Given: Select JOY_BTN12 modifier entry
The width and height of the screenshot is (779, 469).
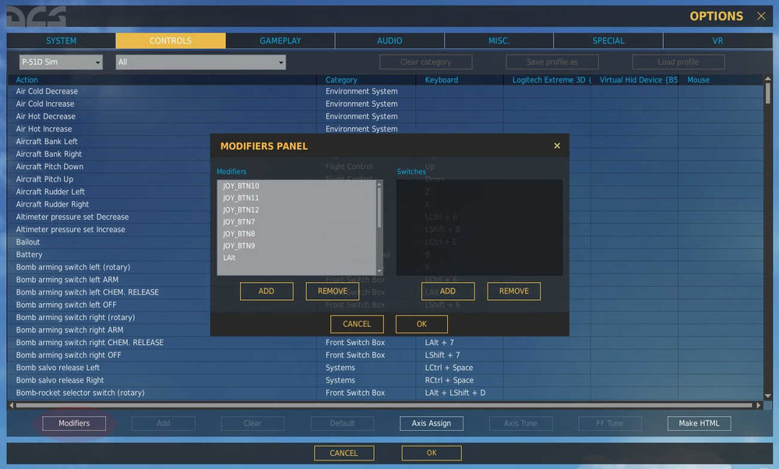Looking at the screenshot, I should tap(297, 210).
